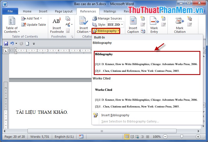The width and height of the screenshot is (208, 142).
Task: Open the File tab
Action: click(10, 11)
